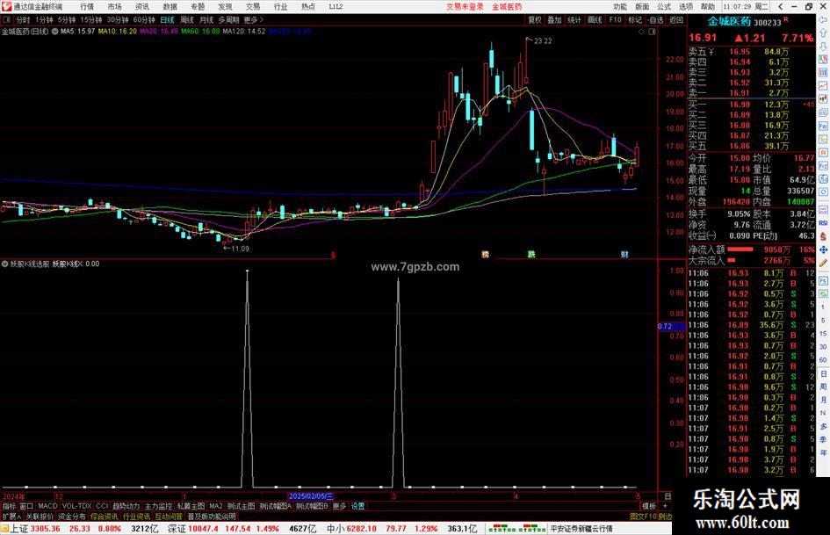Open the 多周期 multi-period view
The image size is (830, 535).
pos(228,20)
